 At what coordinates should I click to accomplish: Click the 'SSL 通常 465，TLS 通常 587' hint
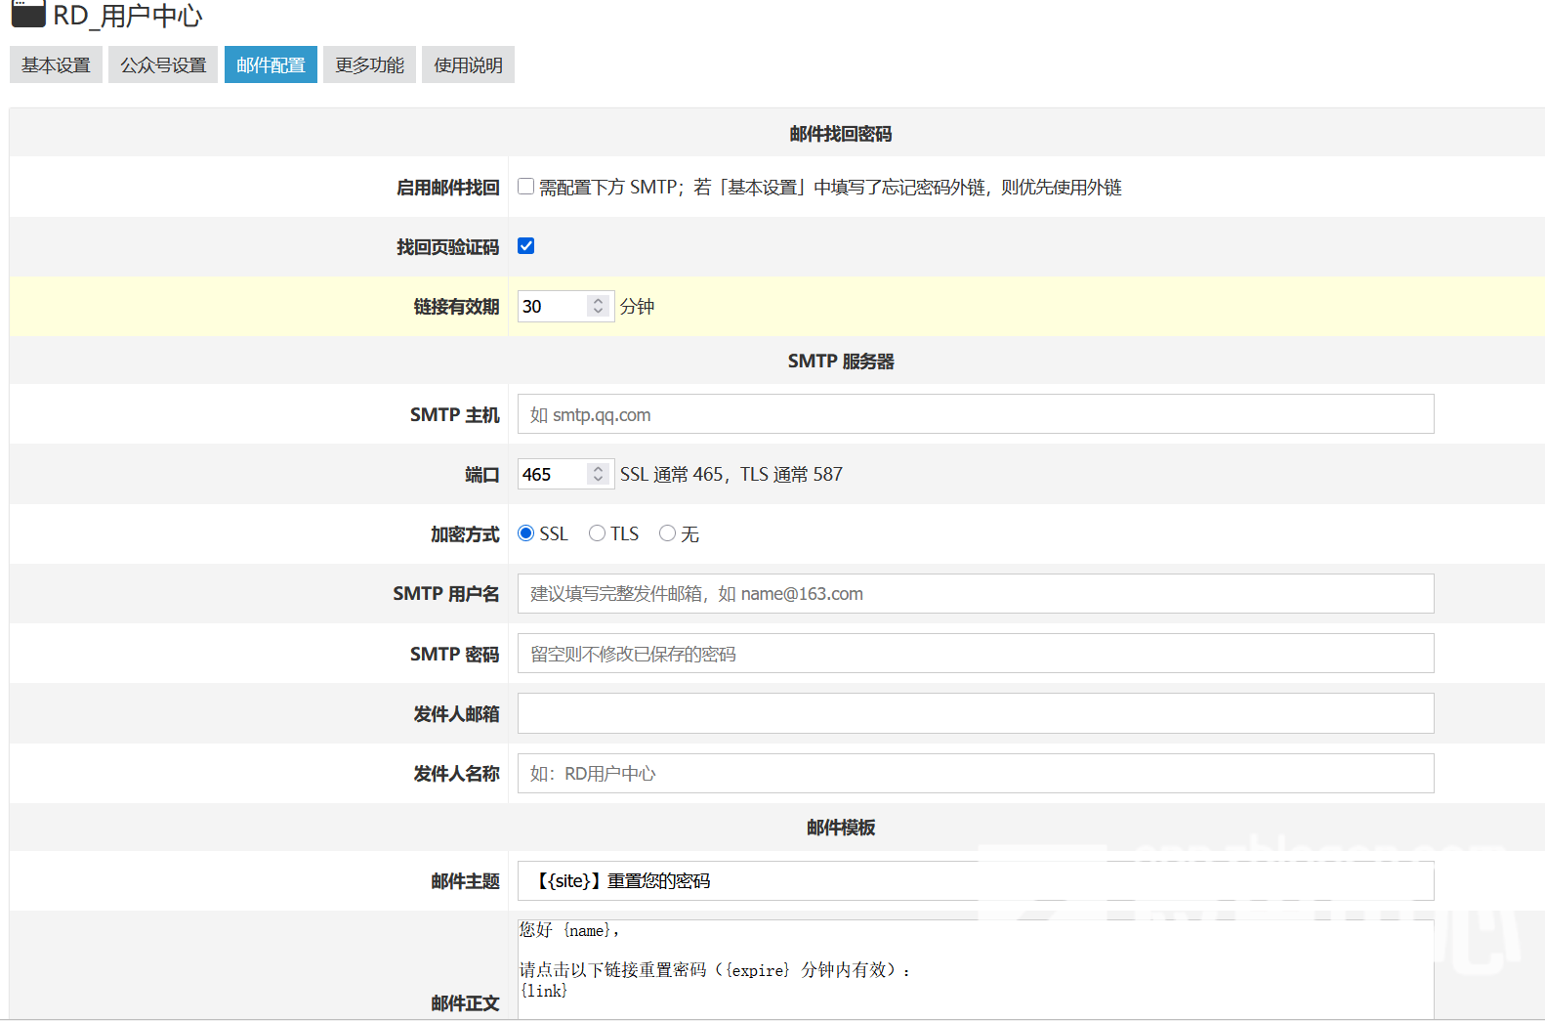click(731, 474)
